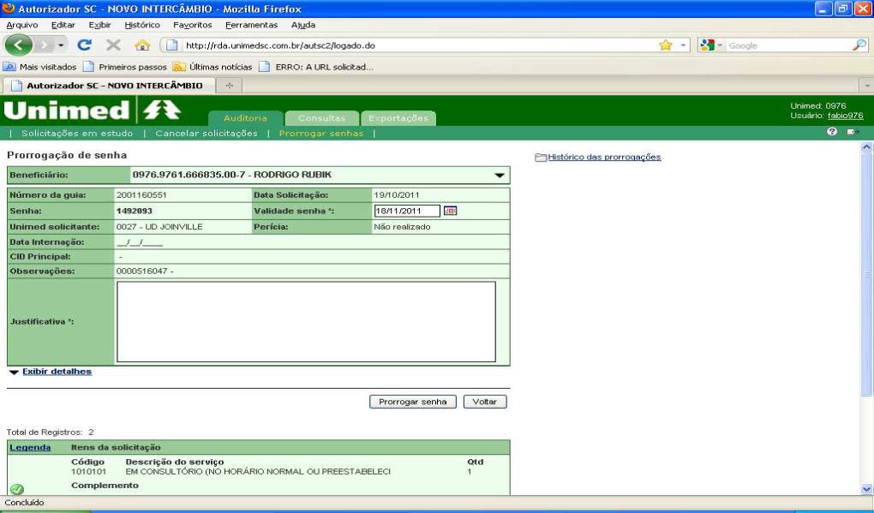Image resolution: width=874 pixels, height=513 pixels.
Task: Go to the Firefox home page icon
Action: click(143, 45)
